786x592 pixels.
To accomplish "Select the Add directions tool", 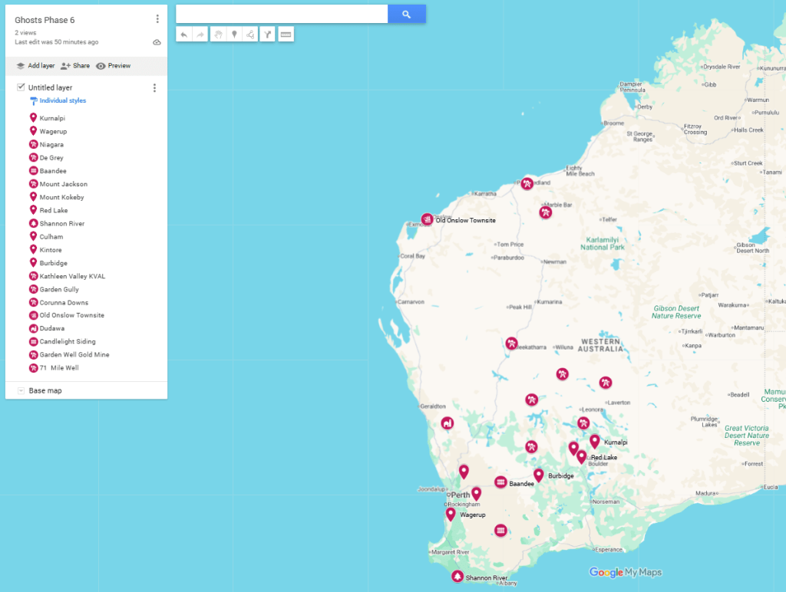I will pyautogui.click(x=267, y=35).
